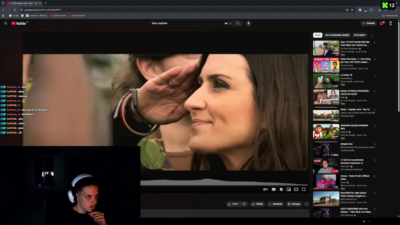Dislike the video
Image resolution: width=400 pixels, height=225 pixels.
pyautogui.click(x=244, y=204)
